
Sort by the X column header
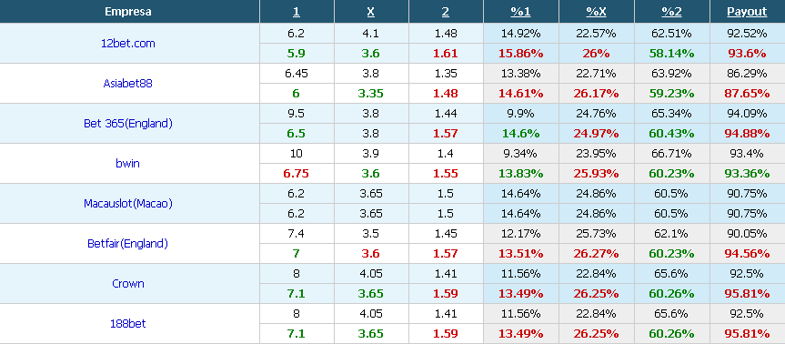[371, 12]
